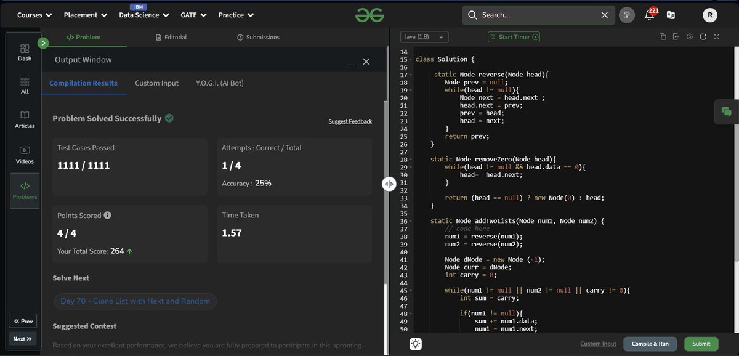This screenshot has height=356, width=739.
Task: Select the Problems sidebar item
Action: 25,190
